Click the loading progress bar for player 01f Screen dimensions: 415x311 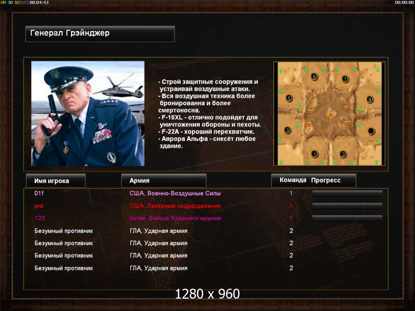click(x=347, y=193)
